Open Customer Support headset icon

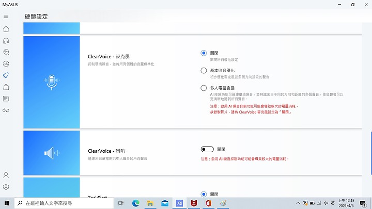(x=6, y=41)
